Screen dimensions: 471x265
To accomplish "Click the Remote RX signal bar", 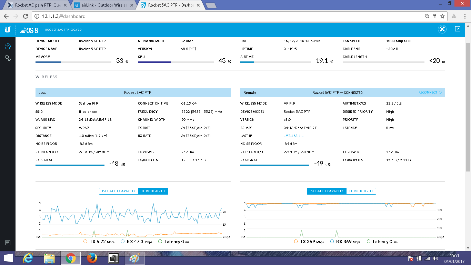I will (275, 165).
